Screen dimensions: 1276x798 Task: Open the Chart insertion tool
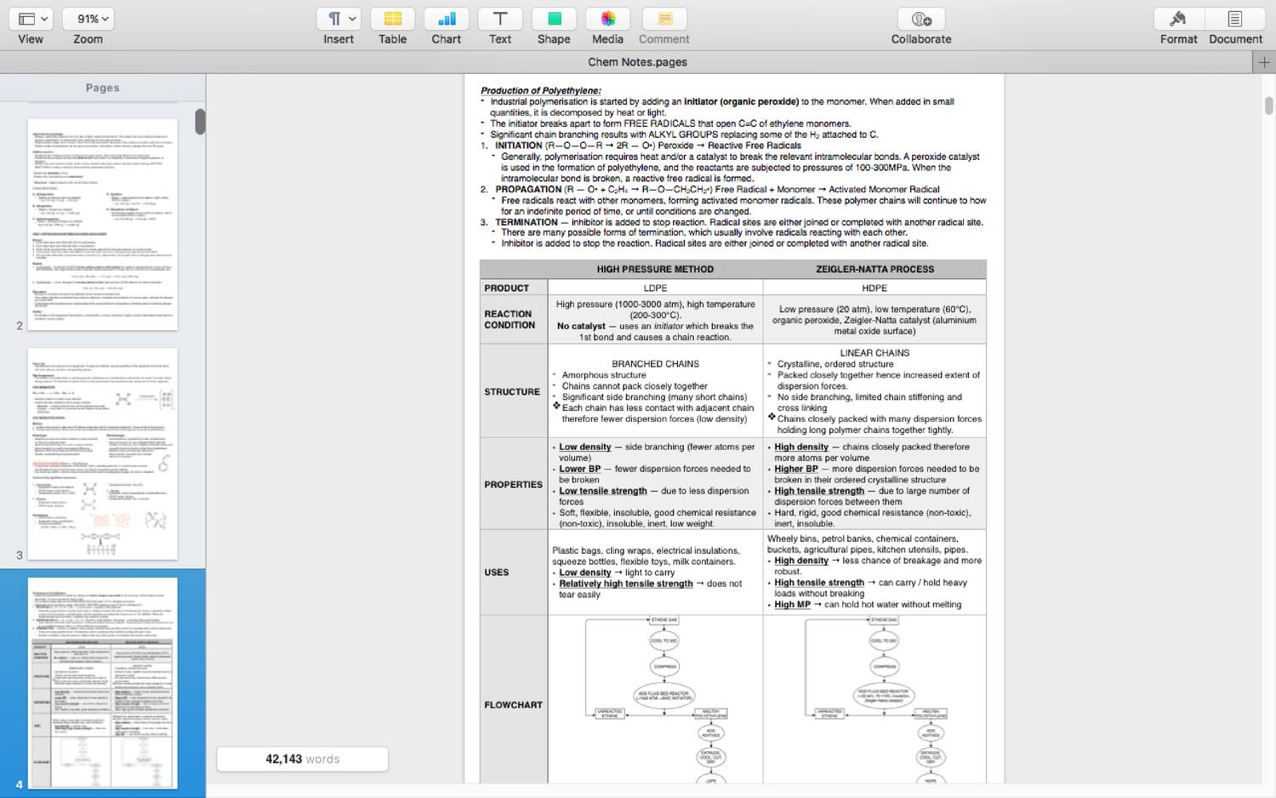446,19
